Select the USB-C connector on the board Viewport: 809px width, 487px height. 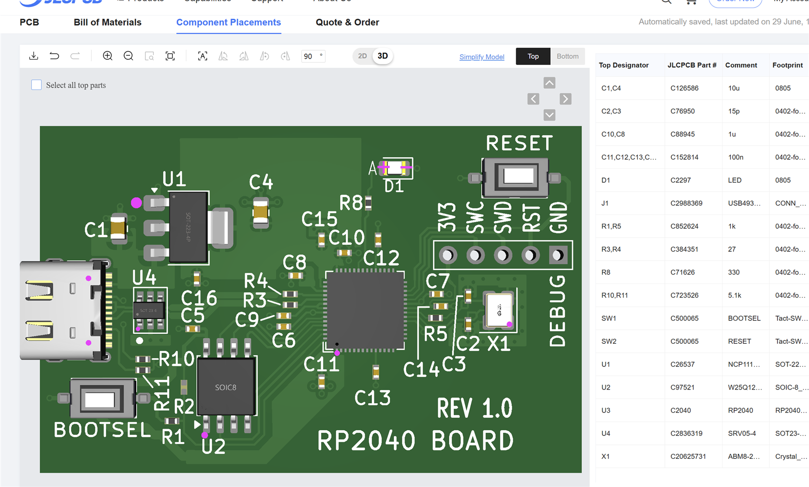(x=65, y=310)
